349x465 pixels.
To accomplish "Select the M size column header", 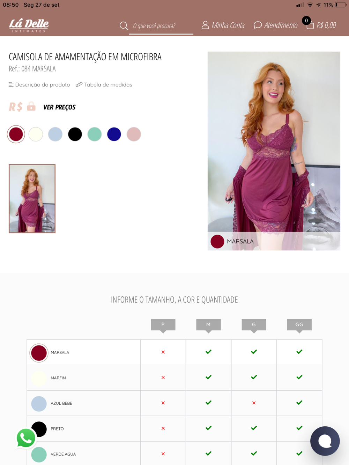I will point(208,325).
